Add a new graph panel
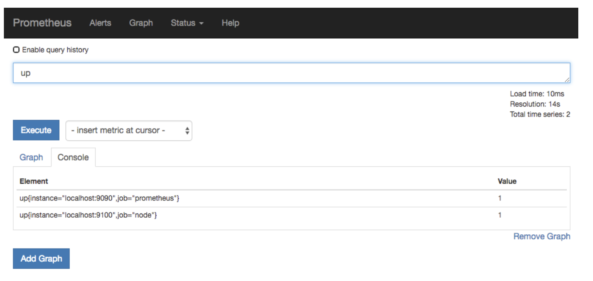Viewport: 593px width, 281px height. pyautogui.click(x=41, y=259)
